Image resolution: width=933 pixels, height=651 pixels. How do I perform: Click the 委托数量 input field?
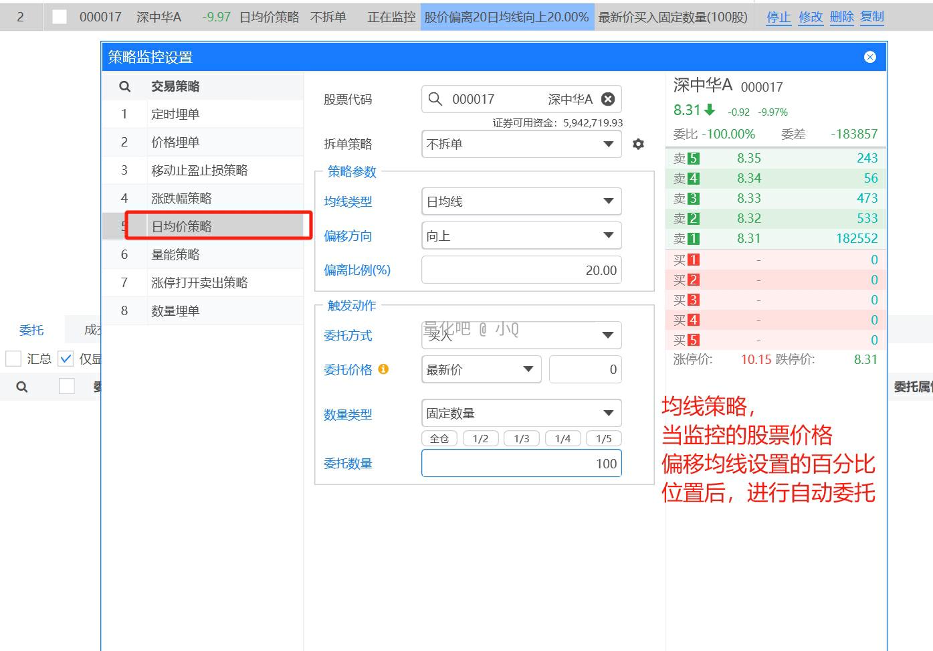(x=522, y=464)
